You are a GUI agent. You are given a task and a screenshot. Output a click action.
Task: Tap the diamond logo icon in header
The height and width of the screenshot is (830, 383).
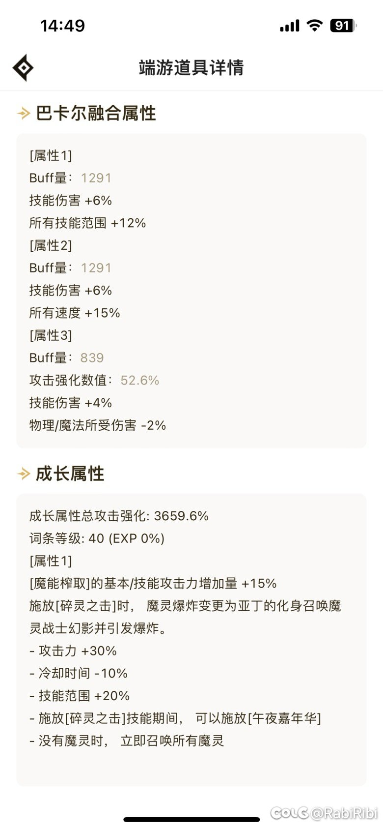(23, 67)
